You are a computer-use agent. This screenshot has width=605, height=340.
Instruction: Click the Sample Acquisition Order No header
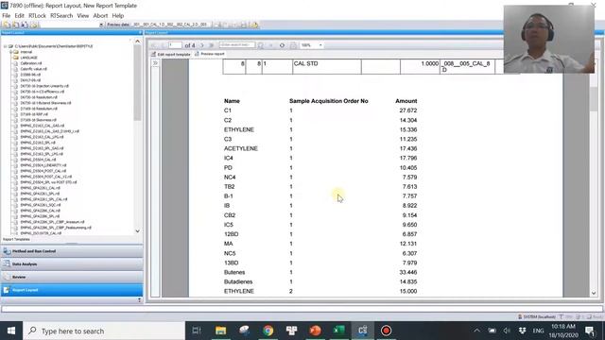pyautogui.click(x=329, y=101)
